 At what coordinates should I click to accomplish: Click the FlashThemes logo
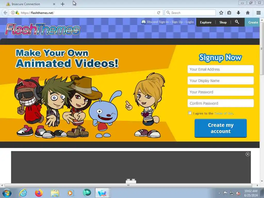tap(43, 29)
